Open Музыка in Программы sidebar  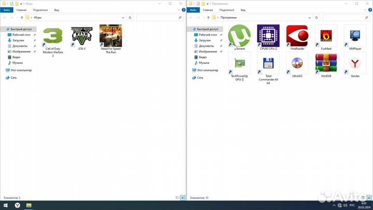(x=204, y=63)
